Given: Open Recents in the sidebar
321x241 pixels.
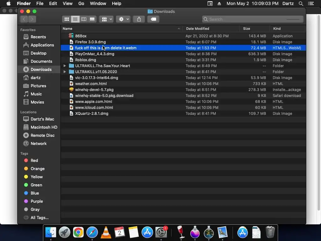Looking at the screenshot, I should point(39,37).
